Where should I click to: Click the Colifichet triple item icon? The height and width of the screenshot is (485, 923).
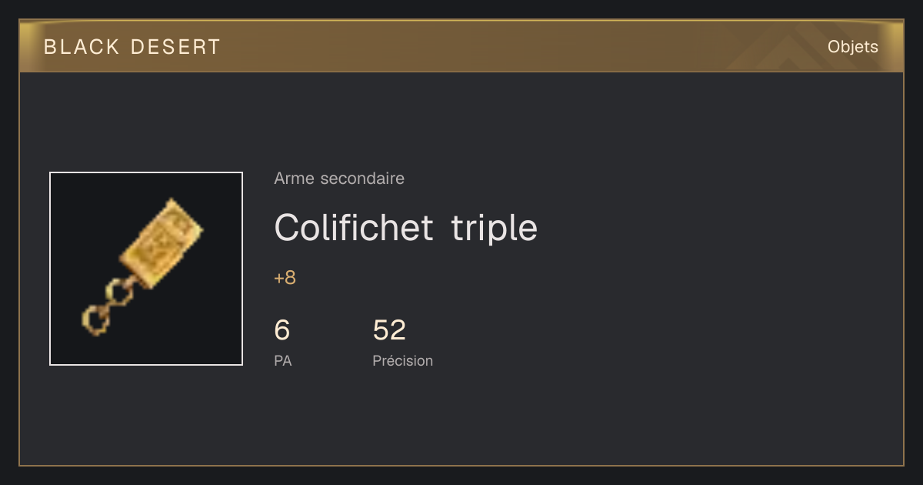pyautogui.click(x=146, y=269)
